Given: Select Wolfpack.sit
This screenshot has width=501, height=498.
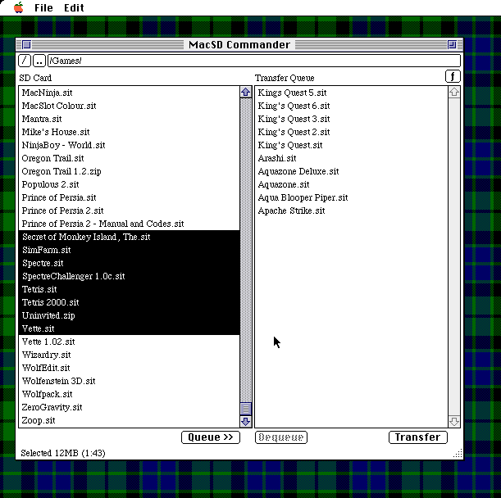Looking at the screenshot, I should coord(129,394).
